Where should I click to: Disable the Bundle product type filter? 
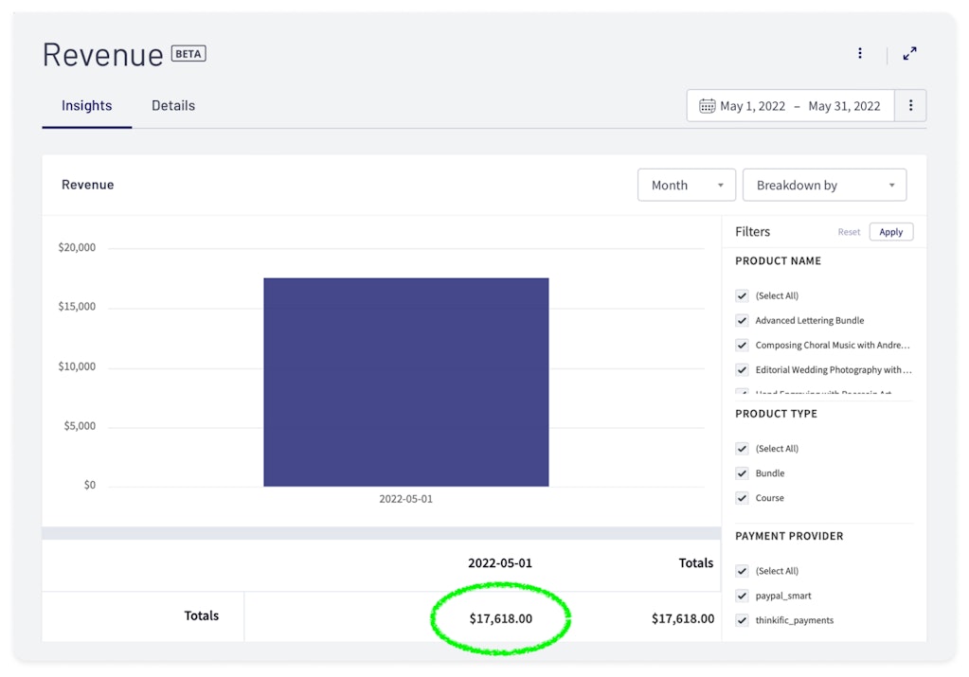742,472
